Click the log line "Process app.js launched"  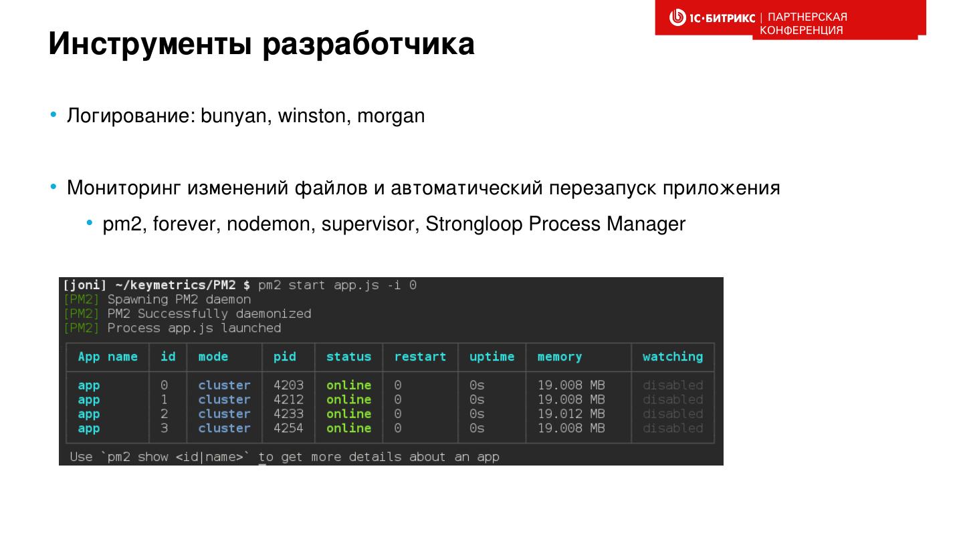194,328
